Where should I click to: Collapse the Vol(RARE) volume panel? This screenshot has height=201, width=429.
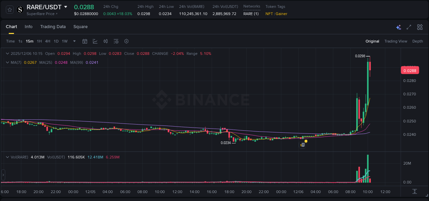coord(7,157)
